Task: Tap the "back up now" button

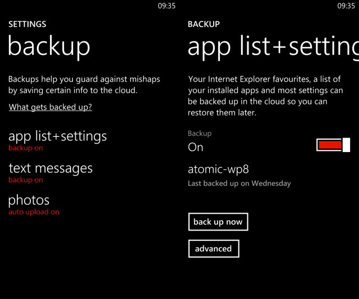Action: 218,222
